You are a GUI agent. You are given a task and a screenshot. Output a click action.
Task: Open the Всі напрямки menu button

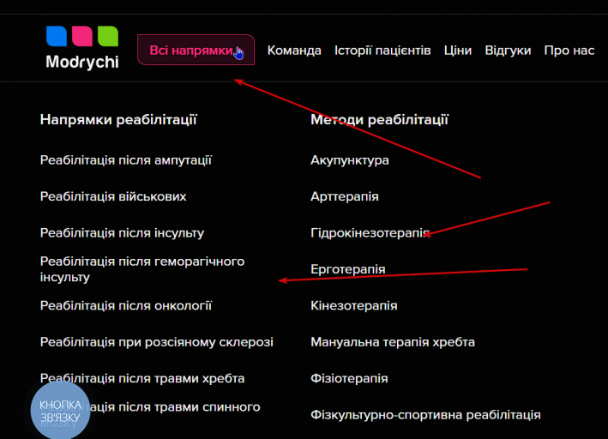pyautogui.click(x=196, y=50)
